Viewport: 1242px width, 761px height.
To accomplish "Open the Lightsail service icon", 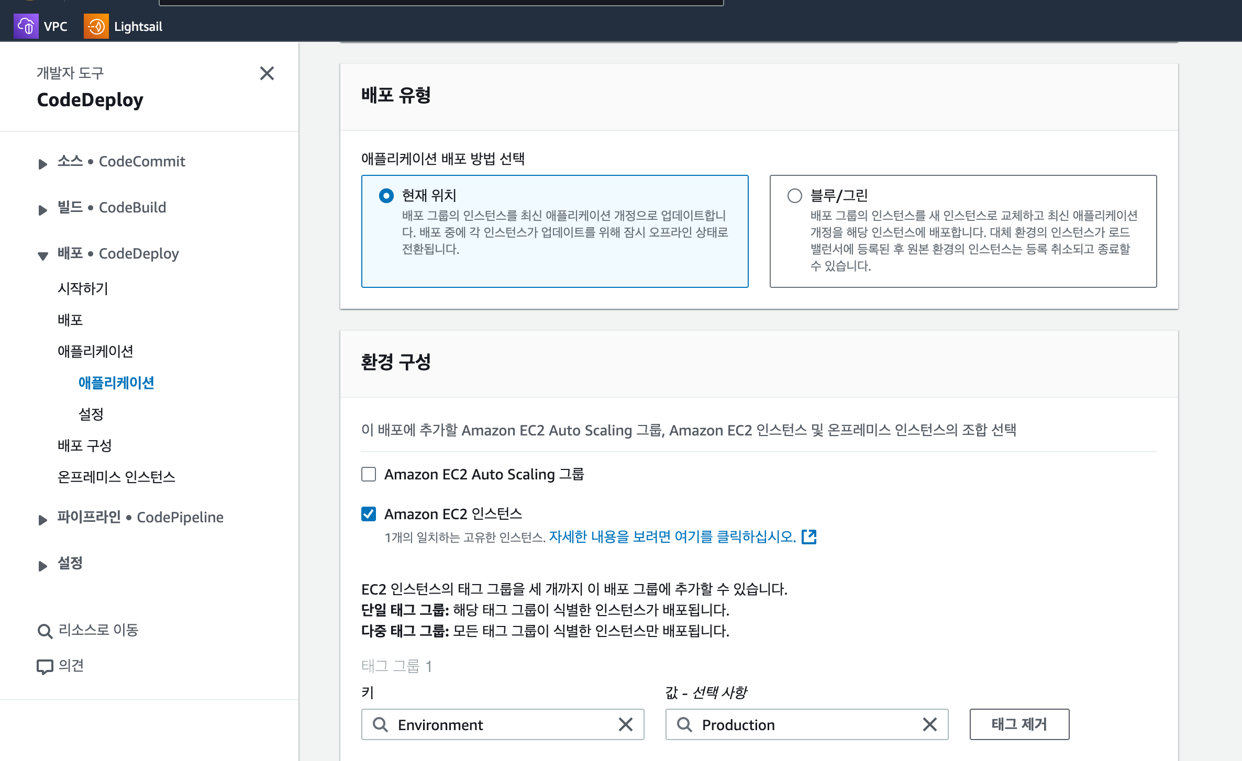I will coord(96,26).
